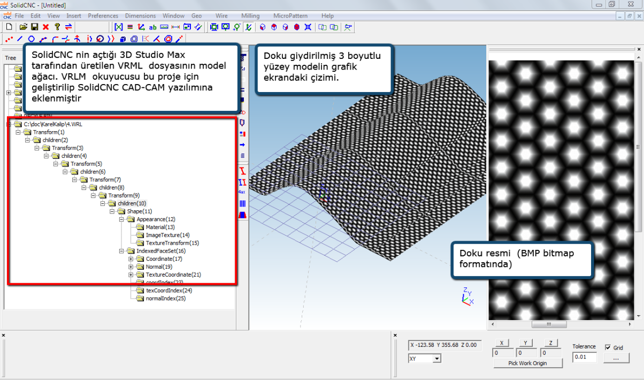Screen dimensions: 644x380
Task: Click the X axis button
Action: [501, 343]
